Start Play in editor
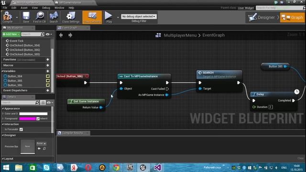This screenshot has width=306, height=172. 109,17
